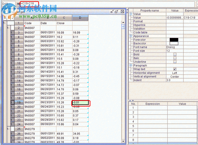Select column C header
This screenshot has height=145, width=198.
(x=64, y=18)
